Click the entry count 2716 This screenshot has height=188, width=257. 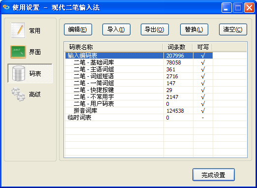click(172, 76)
